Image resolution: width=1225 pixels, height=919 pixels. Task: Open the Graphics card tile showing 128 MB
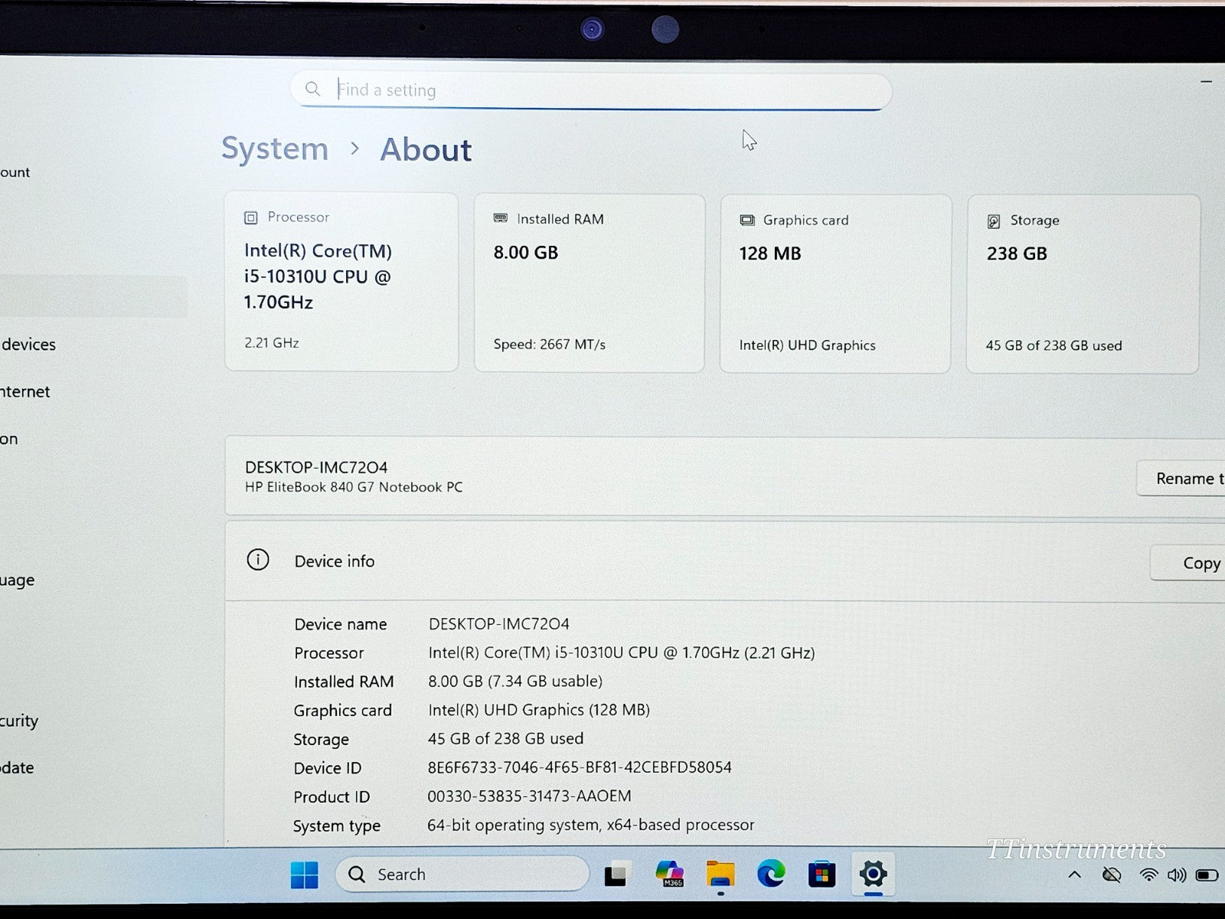[835, 283]
